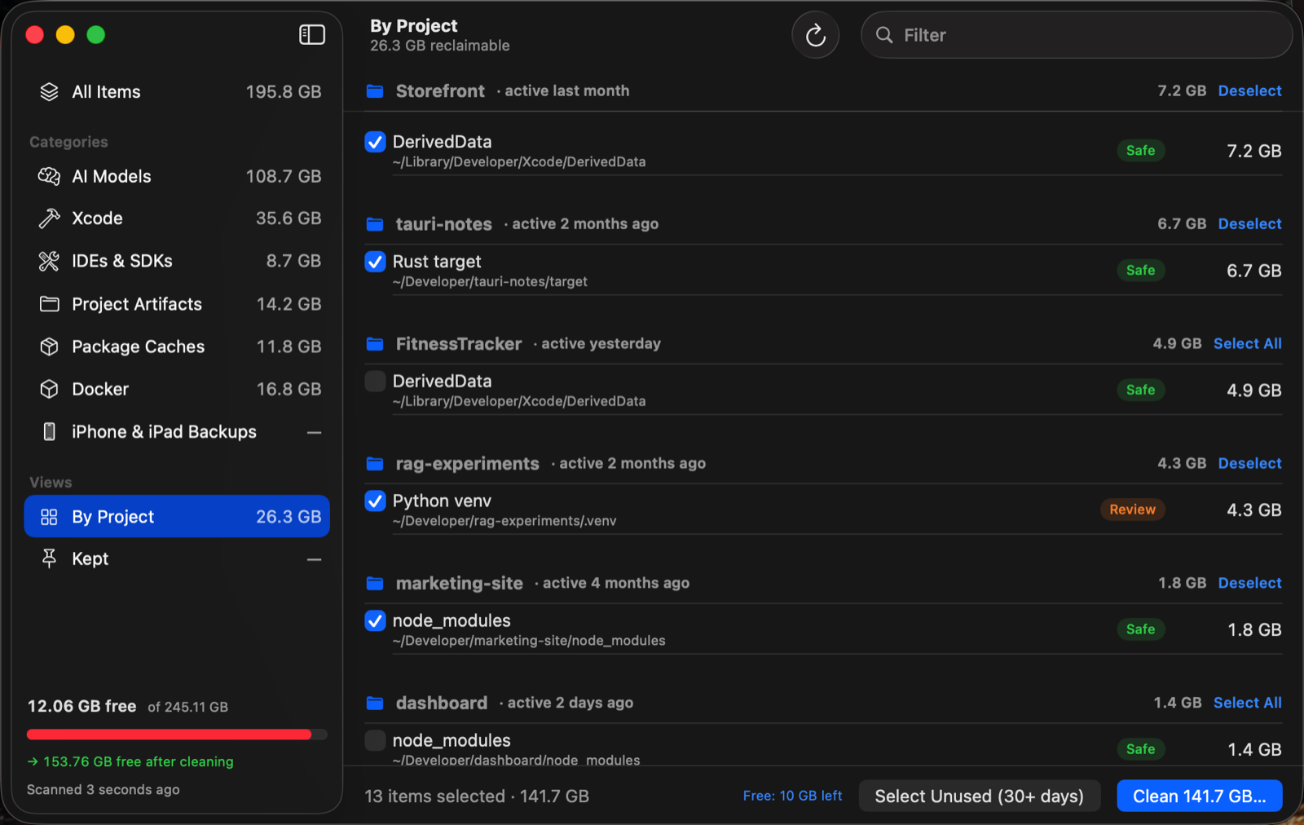Click the search magnifier icon
The image size is (1304, 825).
[884, 35]
